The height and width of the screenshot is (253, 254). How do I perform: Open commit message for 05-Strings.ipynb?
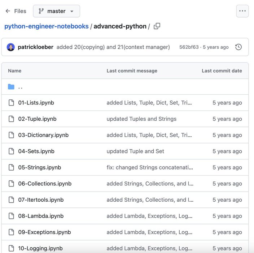(150, 167)
